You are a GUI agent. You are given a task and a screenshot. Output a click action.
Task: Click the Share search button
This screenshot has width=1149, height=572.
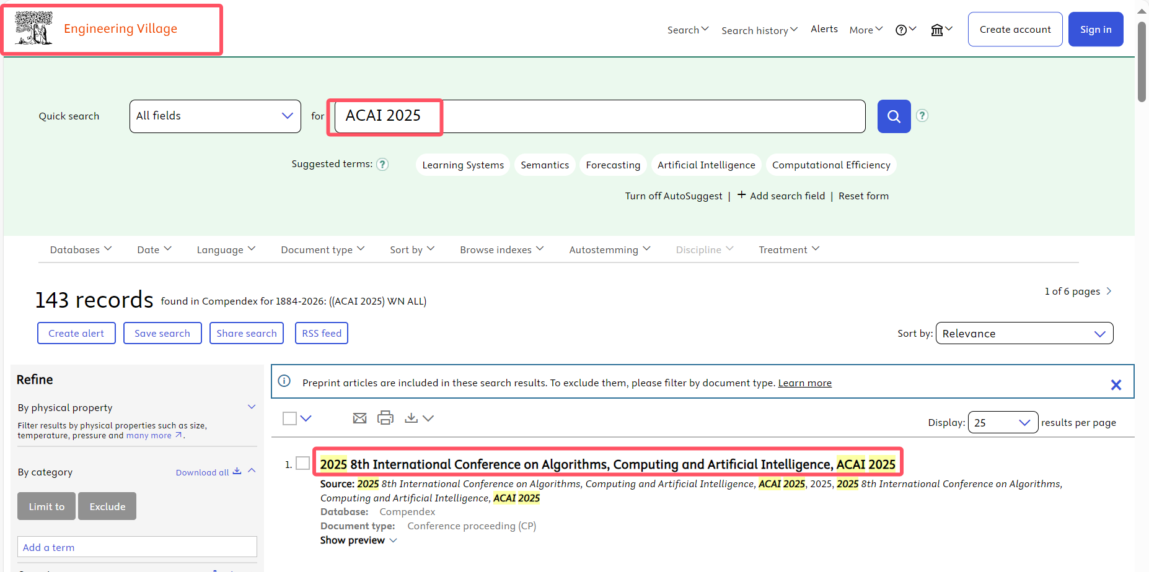click(247, 333)
